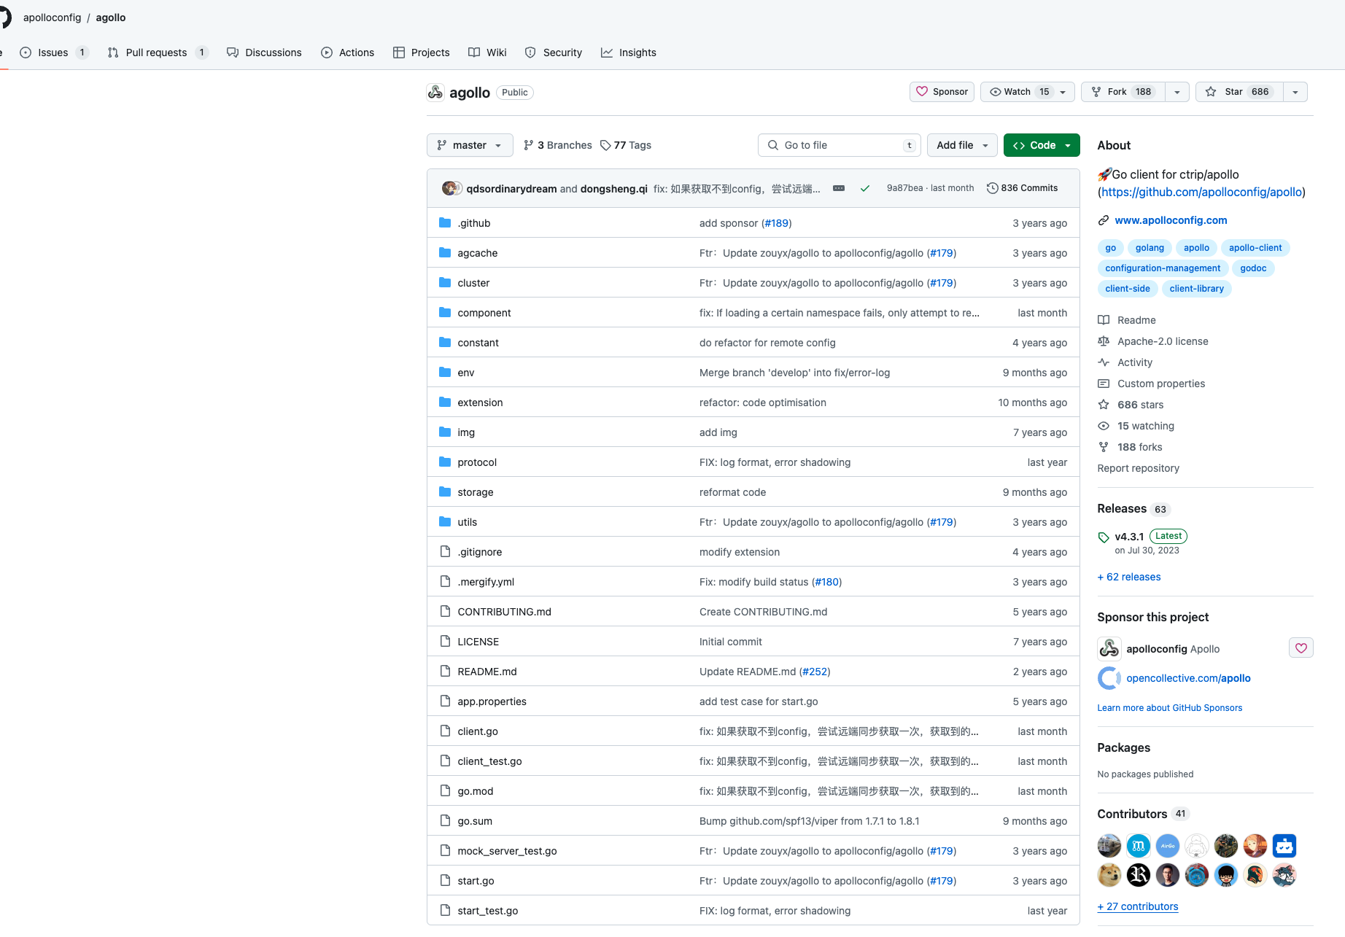The width and height of the screenshot is (1345, 937).
Task: Click the scale icon beside Apache-2.0 license
Action: point(1104,341)
